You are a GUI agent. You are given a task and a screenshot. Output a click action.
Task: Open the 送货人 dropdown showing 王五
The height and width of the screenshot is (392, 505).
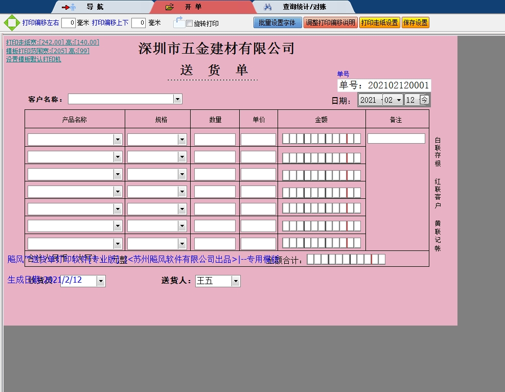pyautogui.click(x=235, y=281)
